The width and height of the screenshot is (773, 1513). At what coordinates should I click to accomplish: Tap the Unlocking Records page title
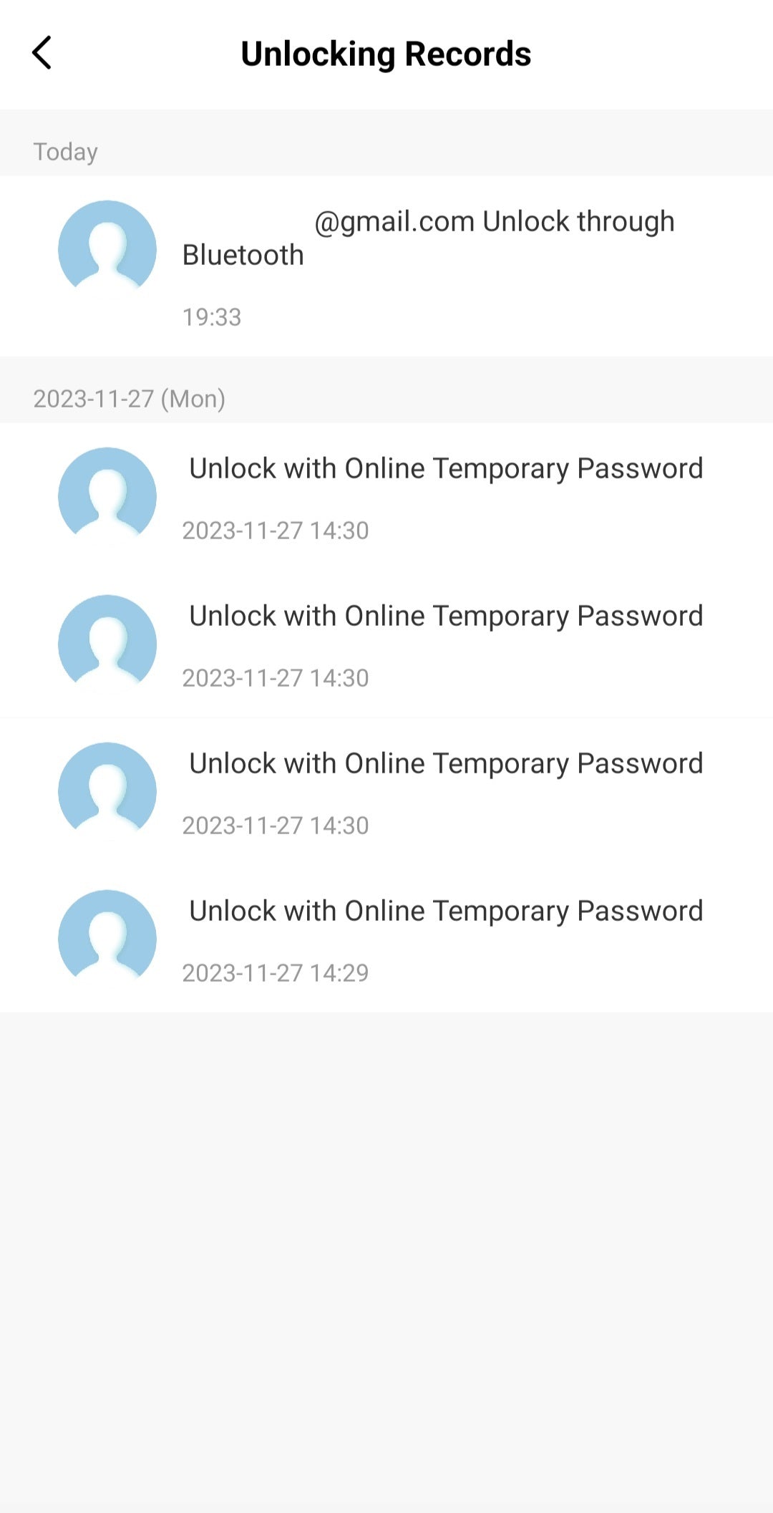386,54
